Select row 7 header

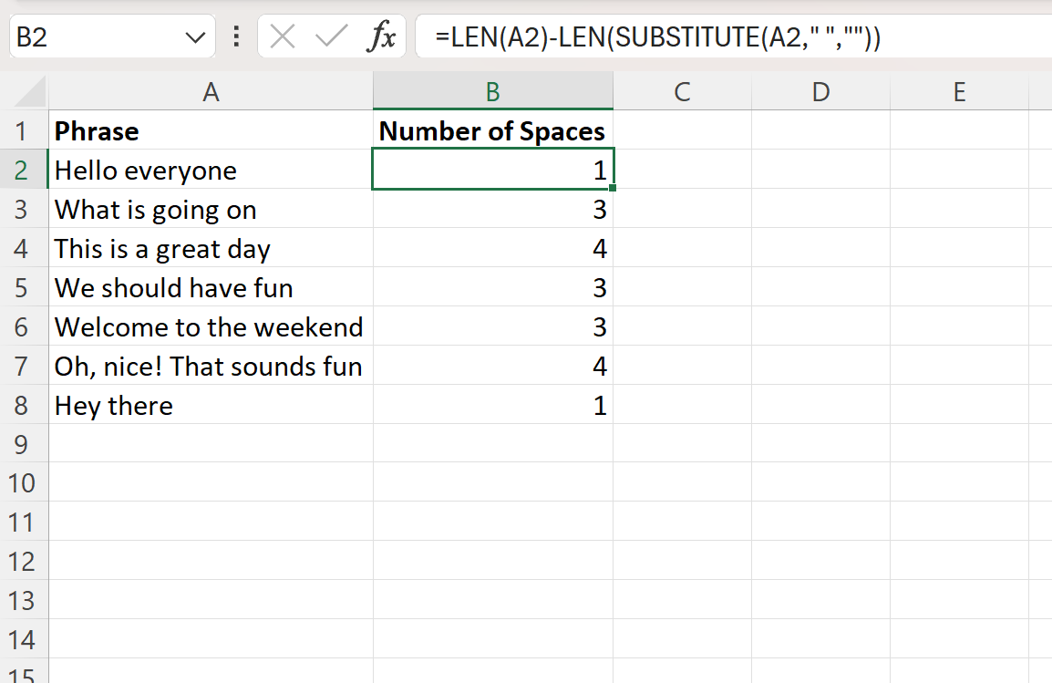[x=25, y=366]
